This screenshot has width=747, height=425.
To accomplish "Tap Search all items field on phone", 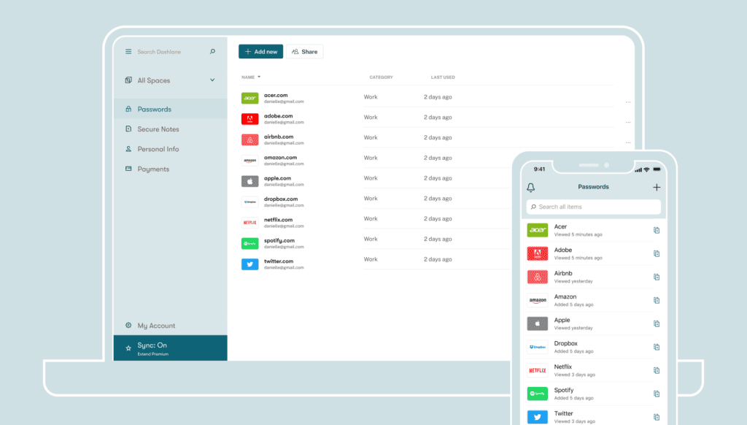I will point(594,207).
